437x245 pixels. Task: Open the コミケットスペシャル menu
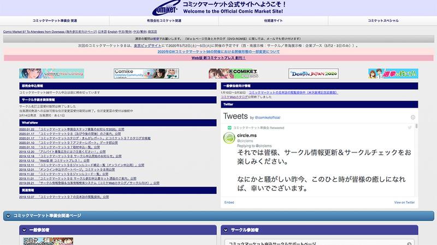pyautogui.click(x=383, y=21)
